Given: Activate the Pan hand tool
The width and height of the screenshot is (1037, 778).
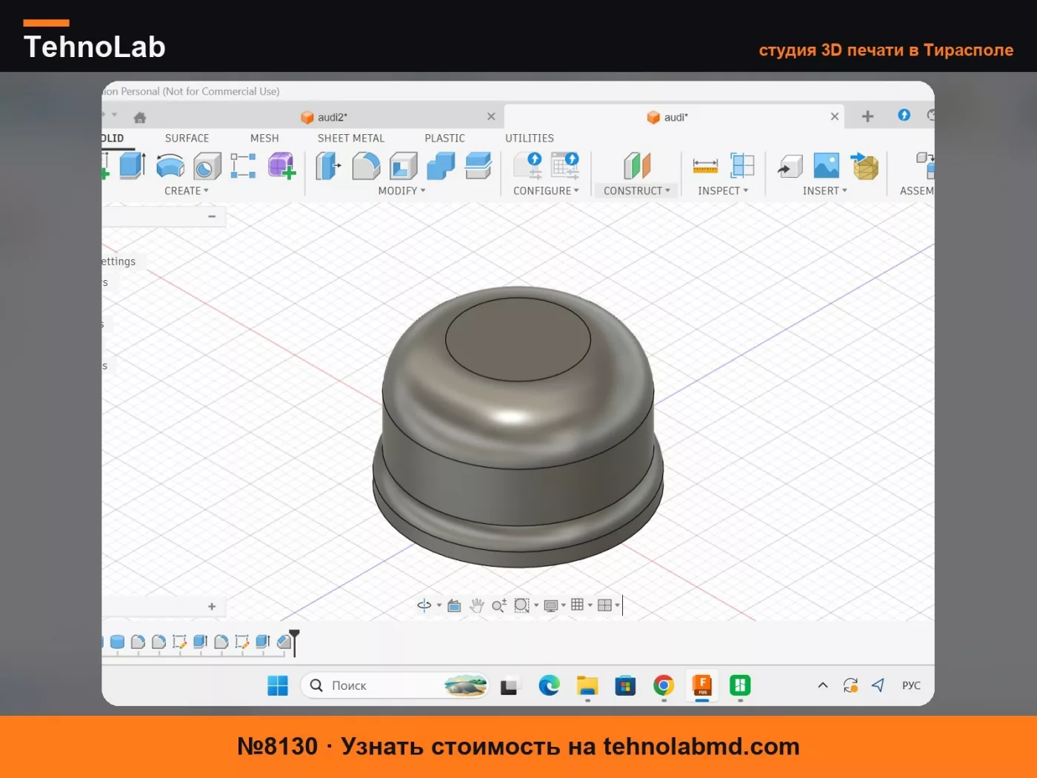Looking at the screenshot, I should tap(477, 605).
